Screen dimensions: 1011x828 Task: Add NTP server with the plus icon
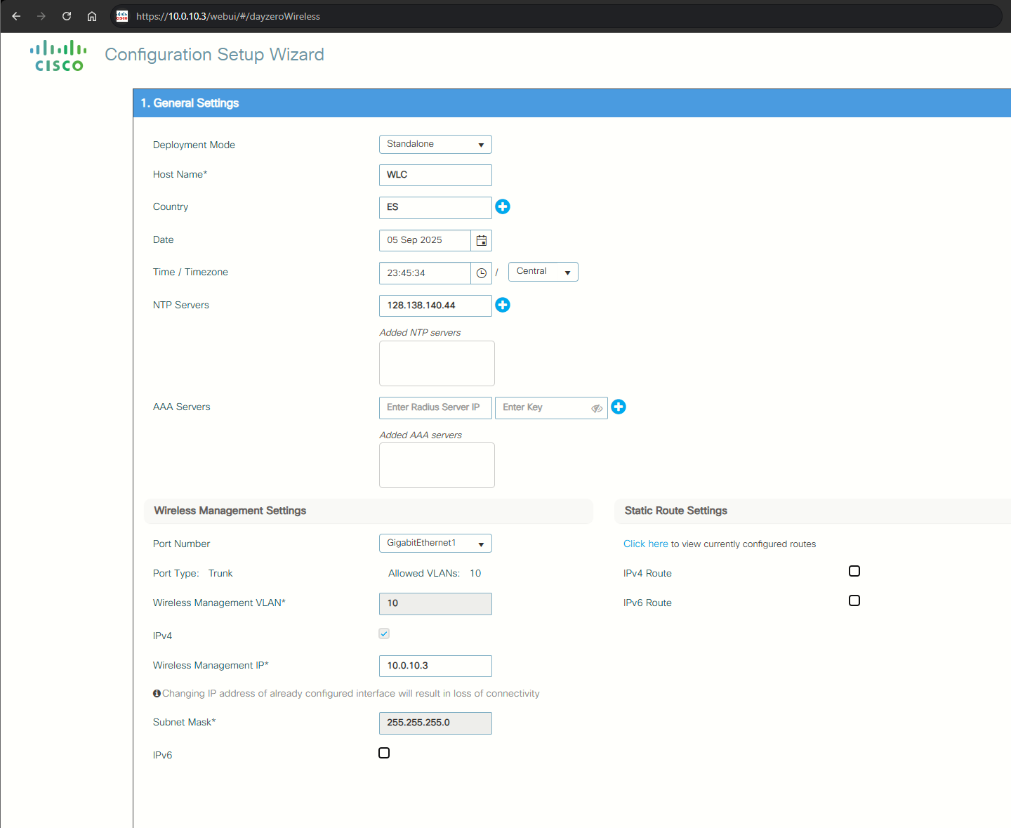coord(503,305)
